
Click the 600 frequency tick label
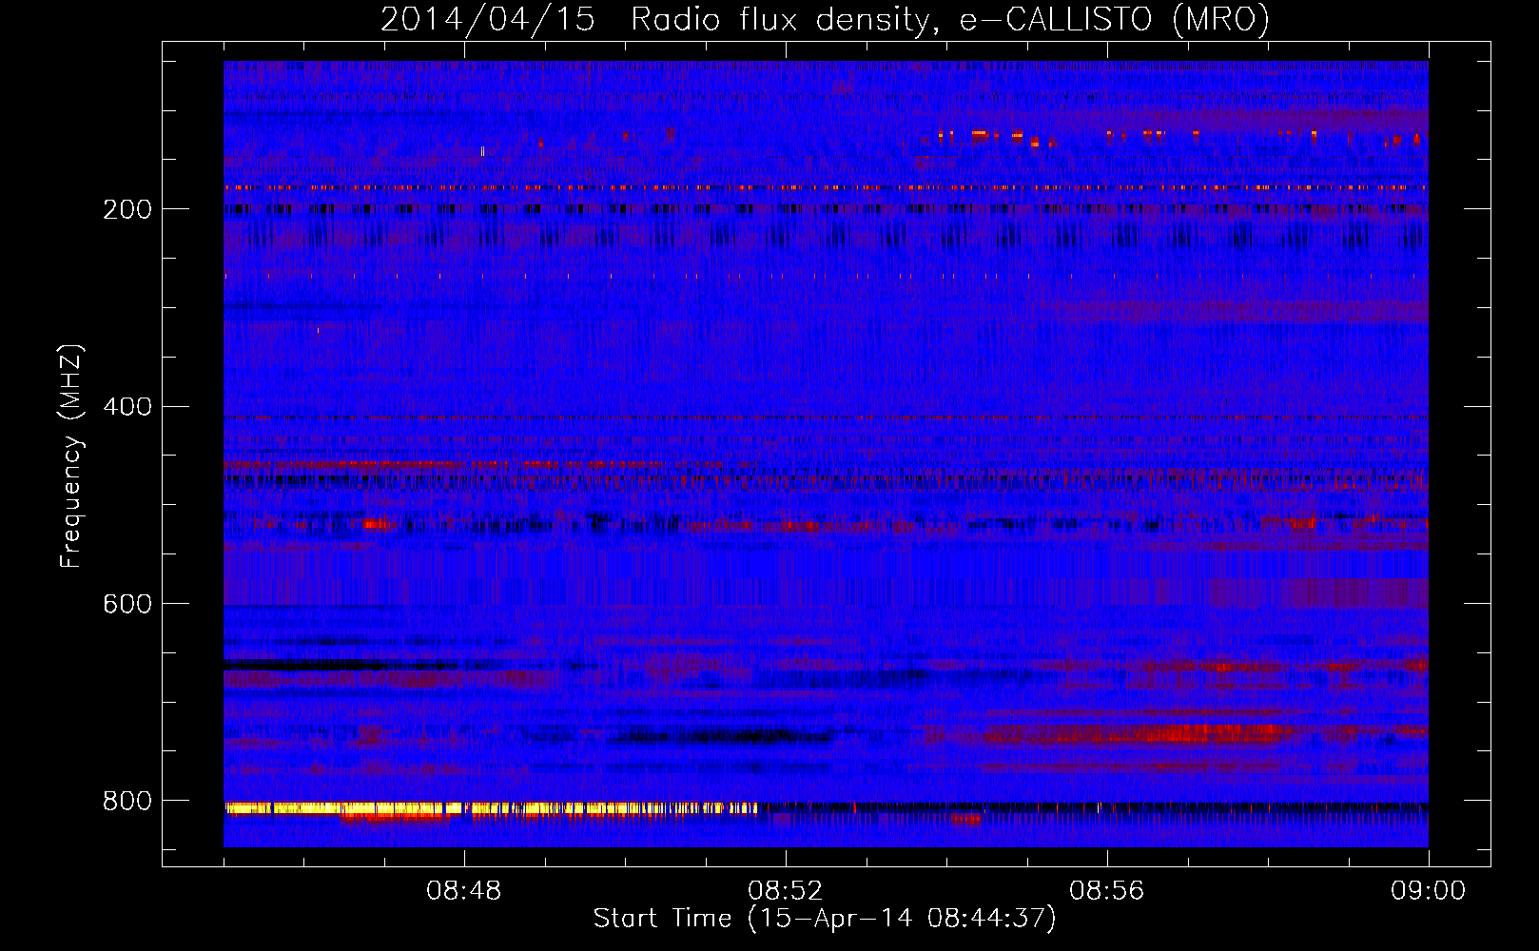click(127, 604)
